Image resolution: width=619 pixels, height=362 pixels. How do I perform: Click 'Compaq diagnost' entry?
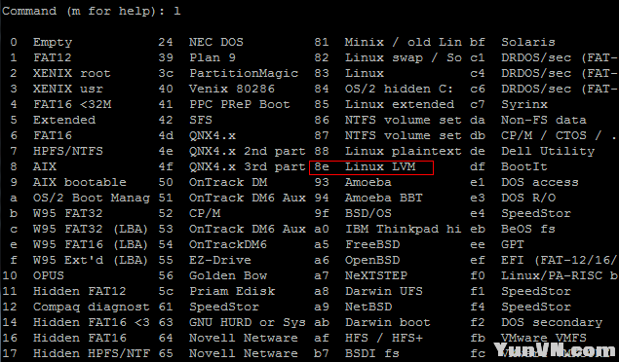[x=92, y=307]
